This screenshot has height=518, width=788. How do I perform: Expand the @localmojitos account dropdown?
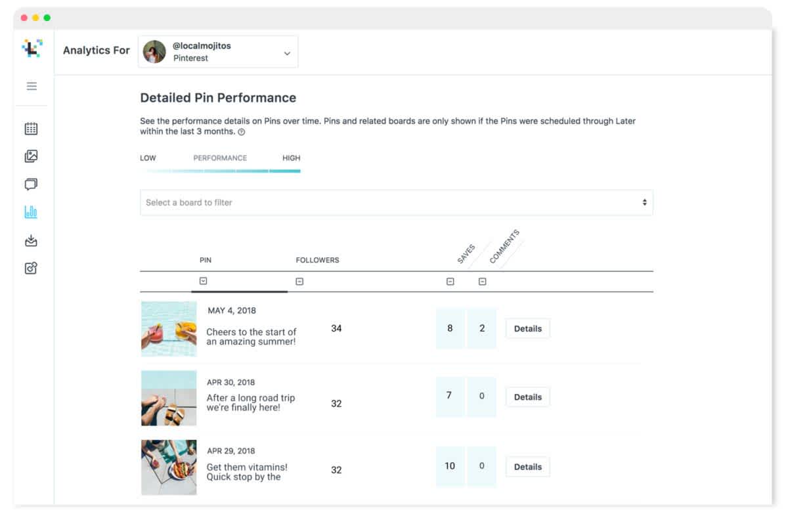(x=218, y=52)
